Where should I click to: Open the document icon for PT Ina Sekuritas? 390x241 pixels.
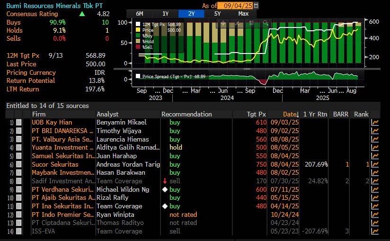(18, 206)
